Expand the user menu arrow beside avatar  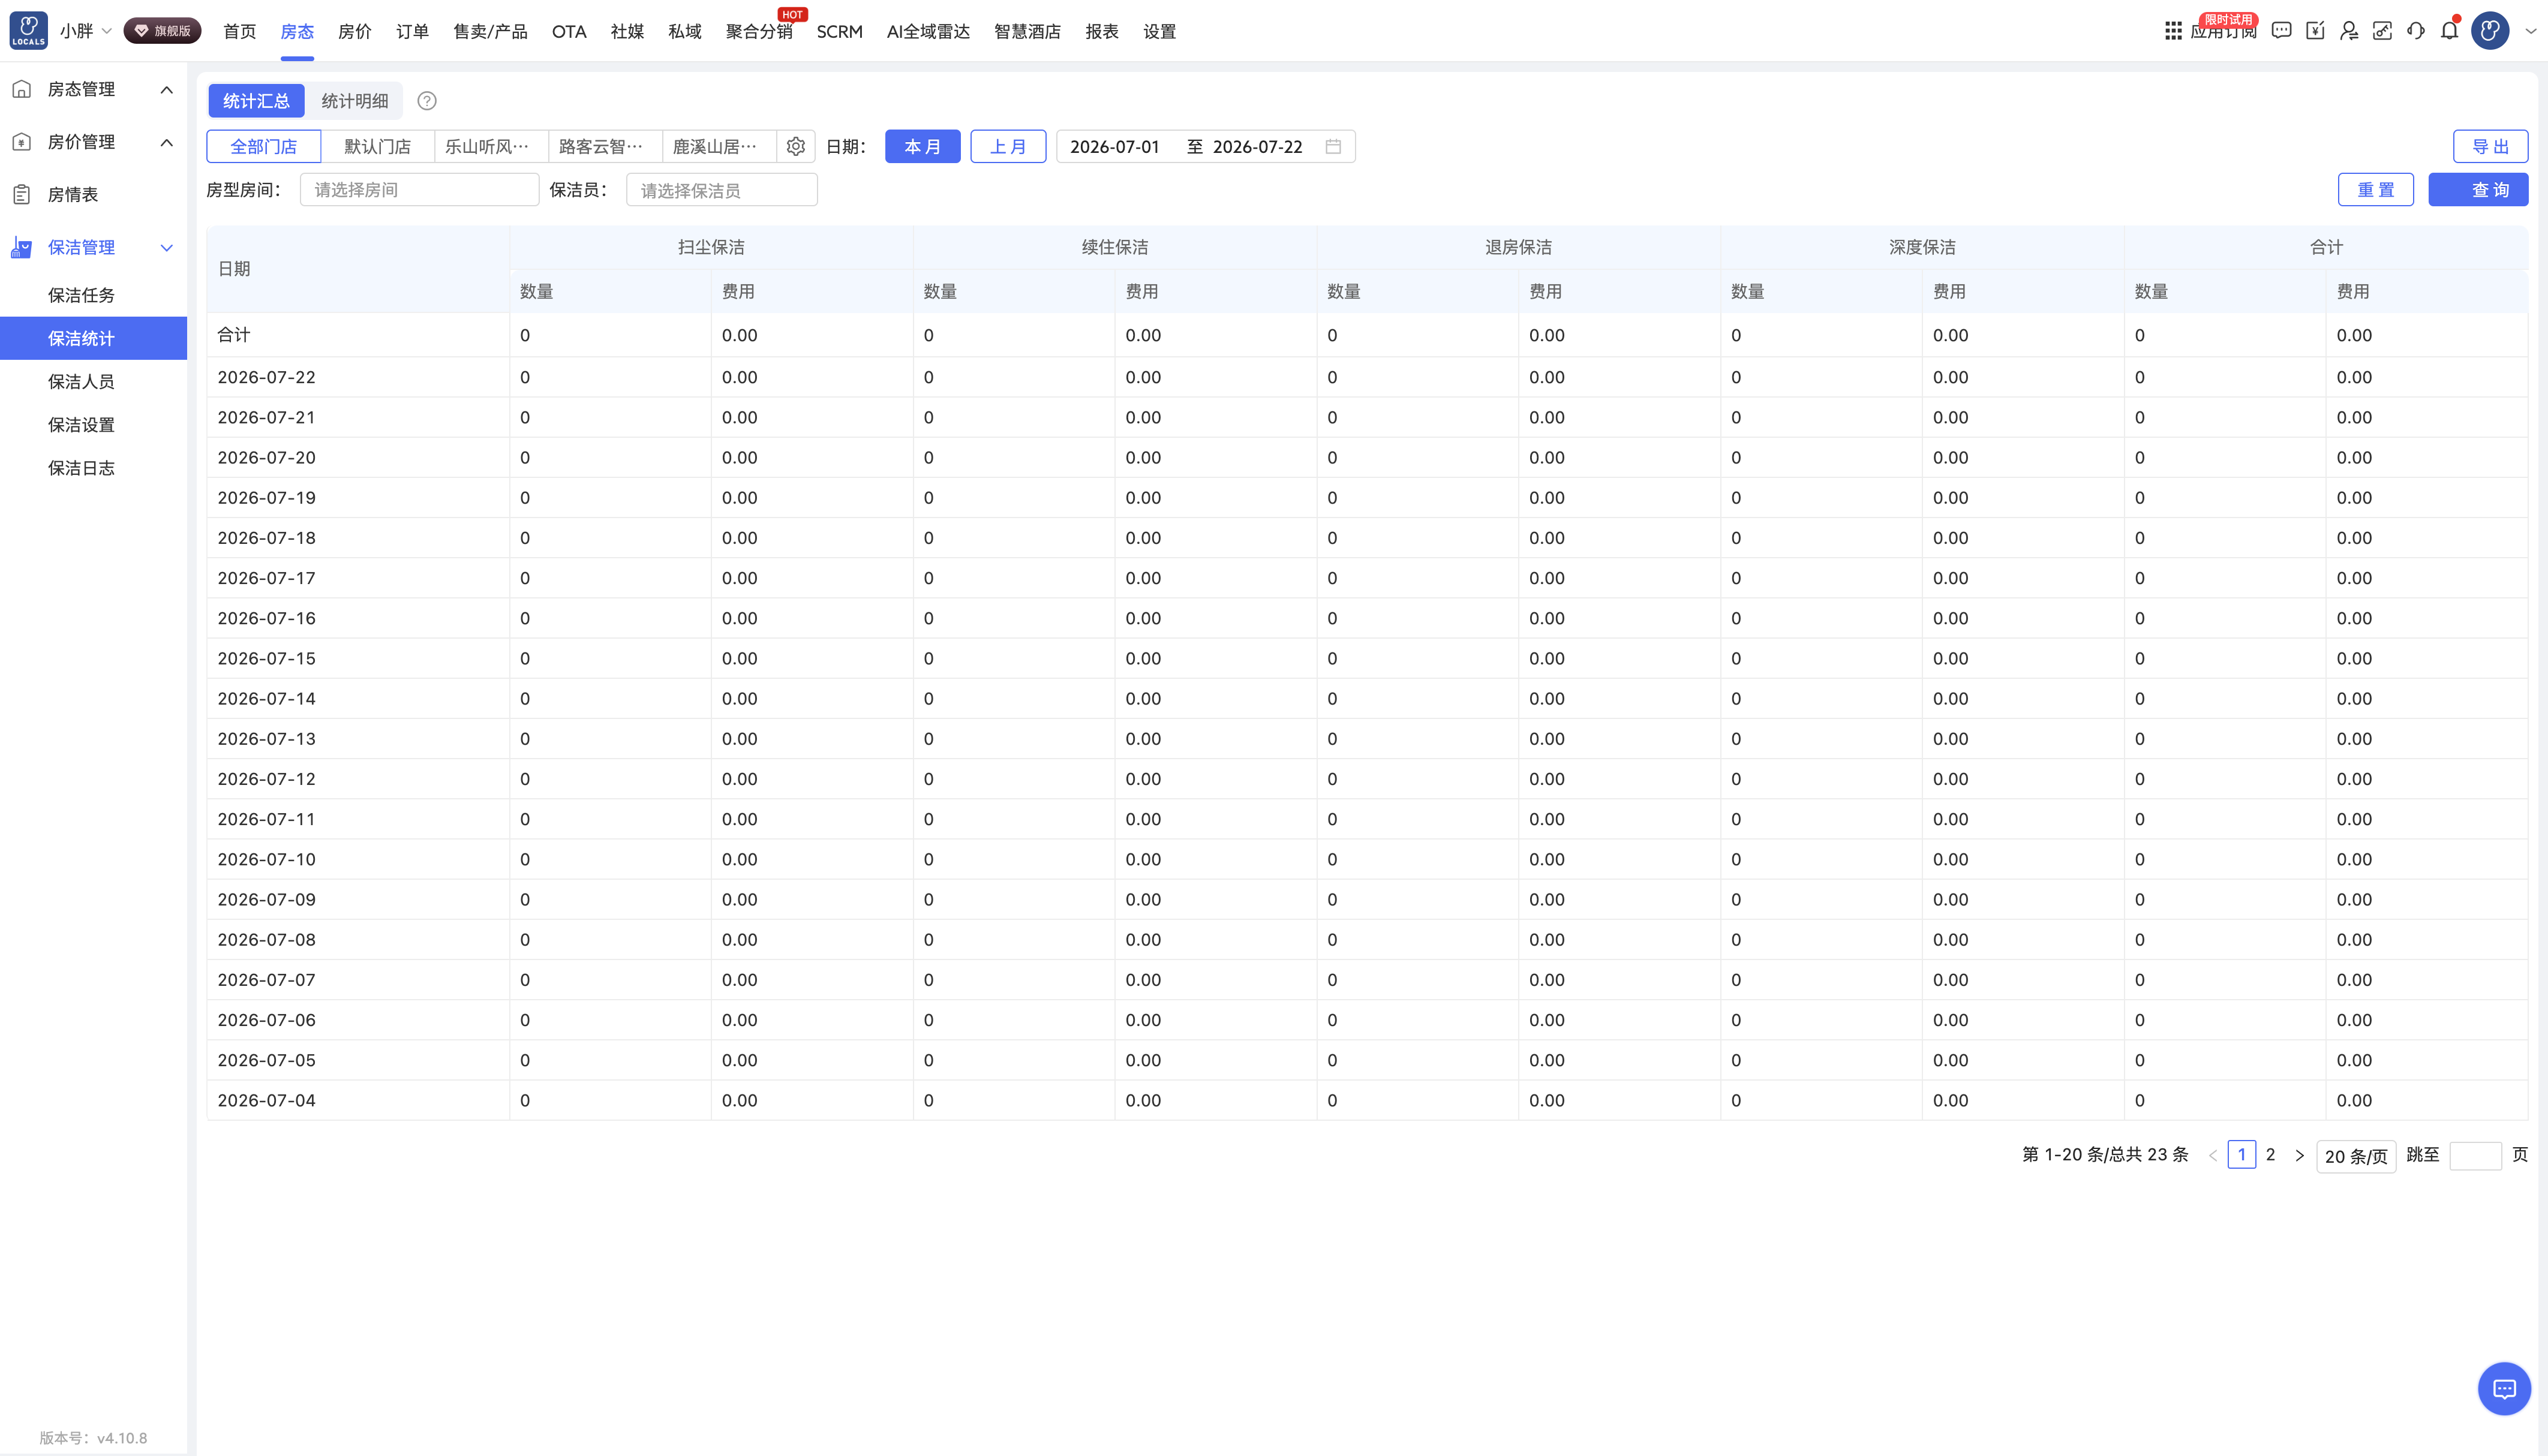[2530, 31]
